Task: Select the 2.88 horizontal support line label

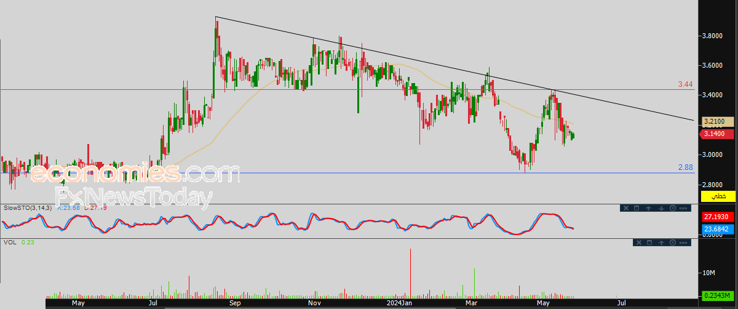Action: click(686, 167)
